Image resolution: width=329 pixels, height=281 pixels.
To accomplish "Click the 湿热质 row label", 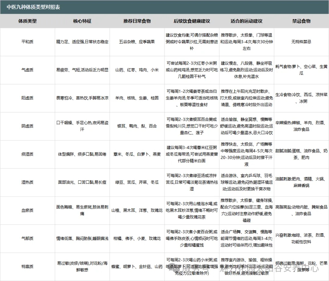I will click(x=27, y=182).
